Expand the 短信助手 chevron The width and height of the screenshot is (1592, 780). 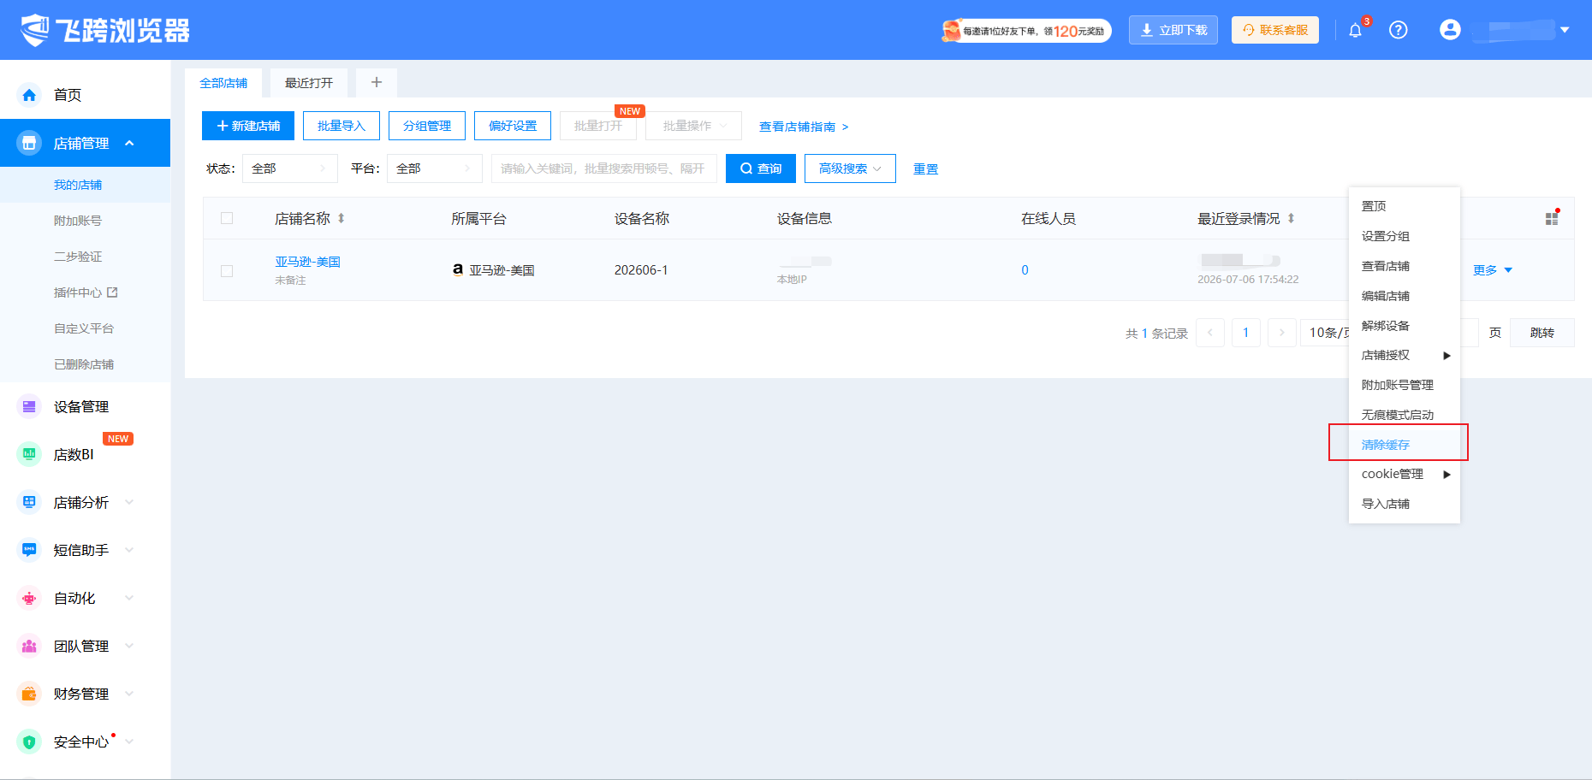(129, 550)
